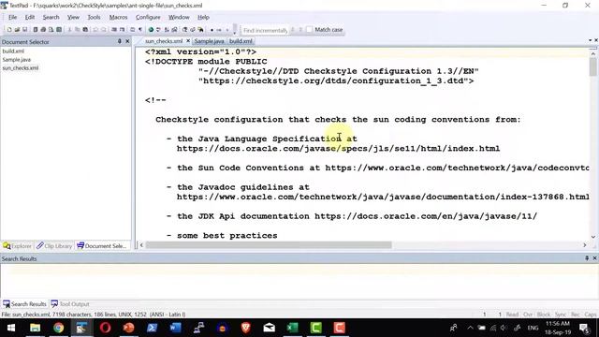Click the Undo toolbar icon
This screenshot has height=337, width=599.
coord(95,29)
